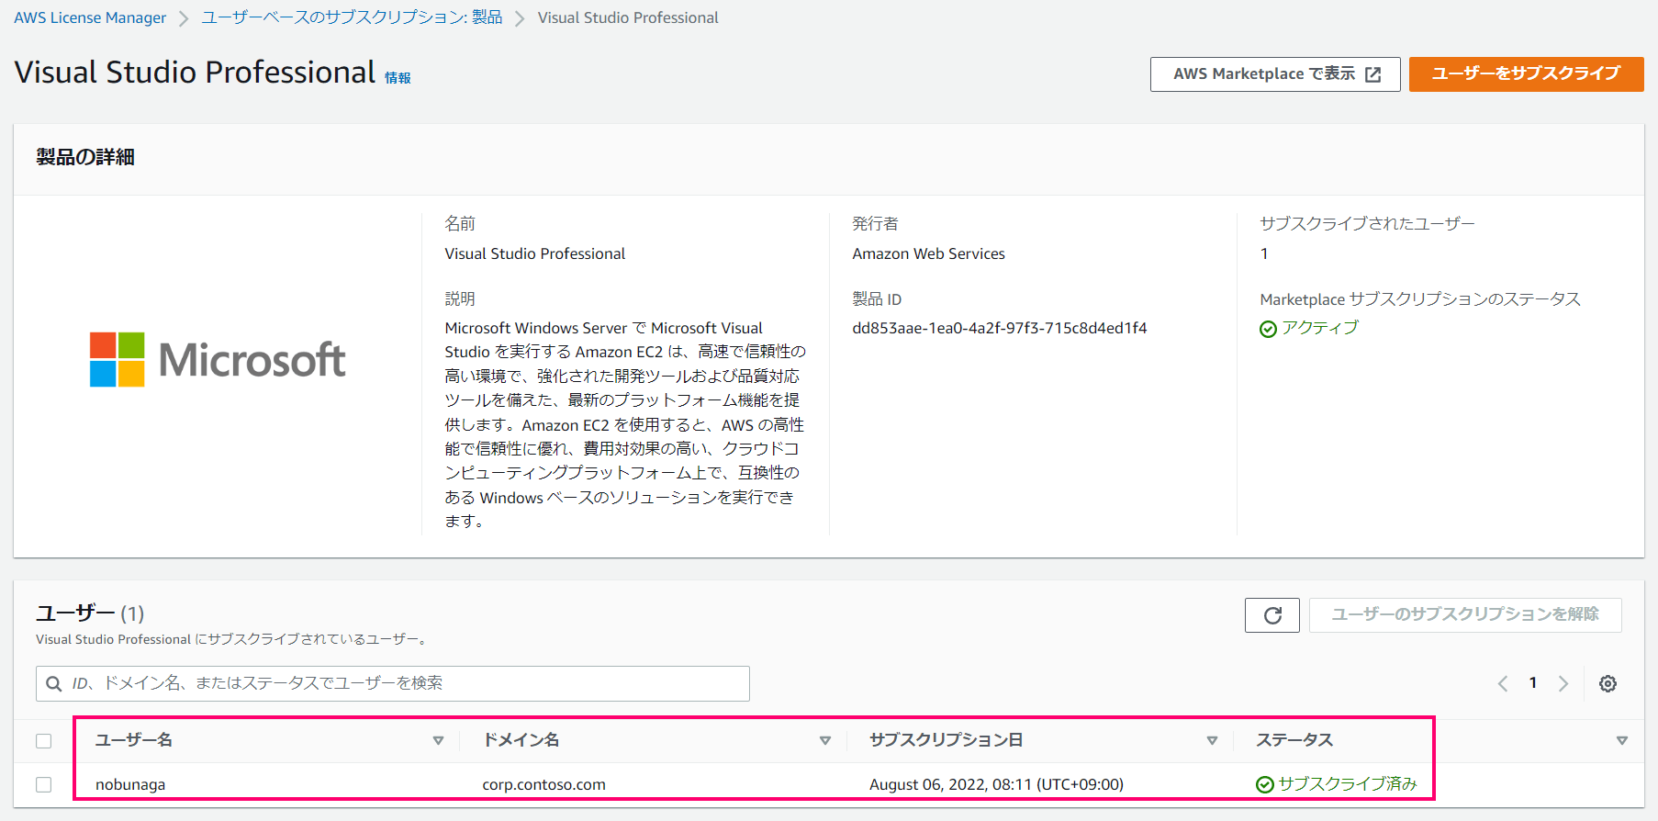Click the product ID dd853aae value

coord(999,328)
